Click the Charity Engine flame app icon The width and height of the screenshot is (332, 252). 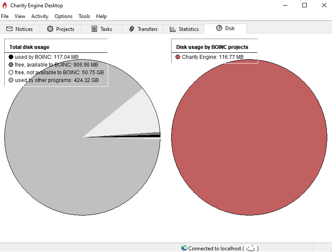pos(4,5)
